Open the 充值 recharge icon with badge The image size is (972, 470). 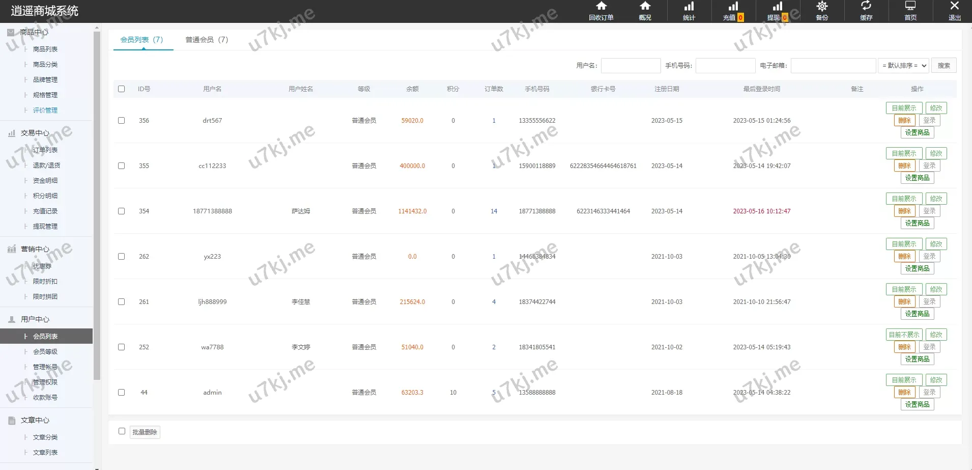[732, 11]
